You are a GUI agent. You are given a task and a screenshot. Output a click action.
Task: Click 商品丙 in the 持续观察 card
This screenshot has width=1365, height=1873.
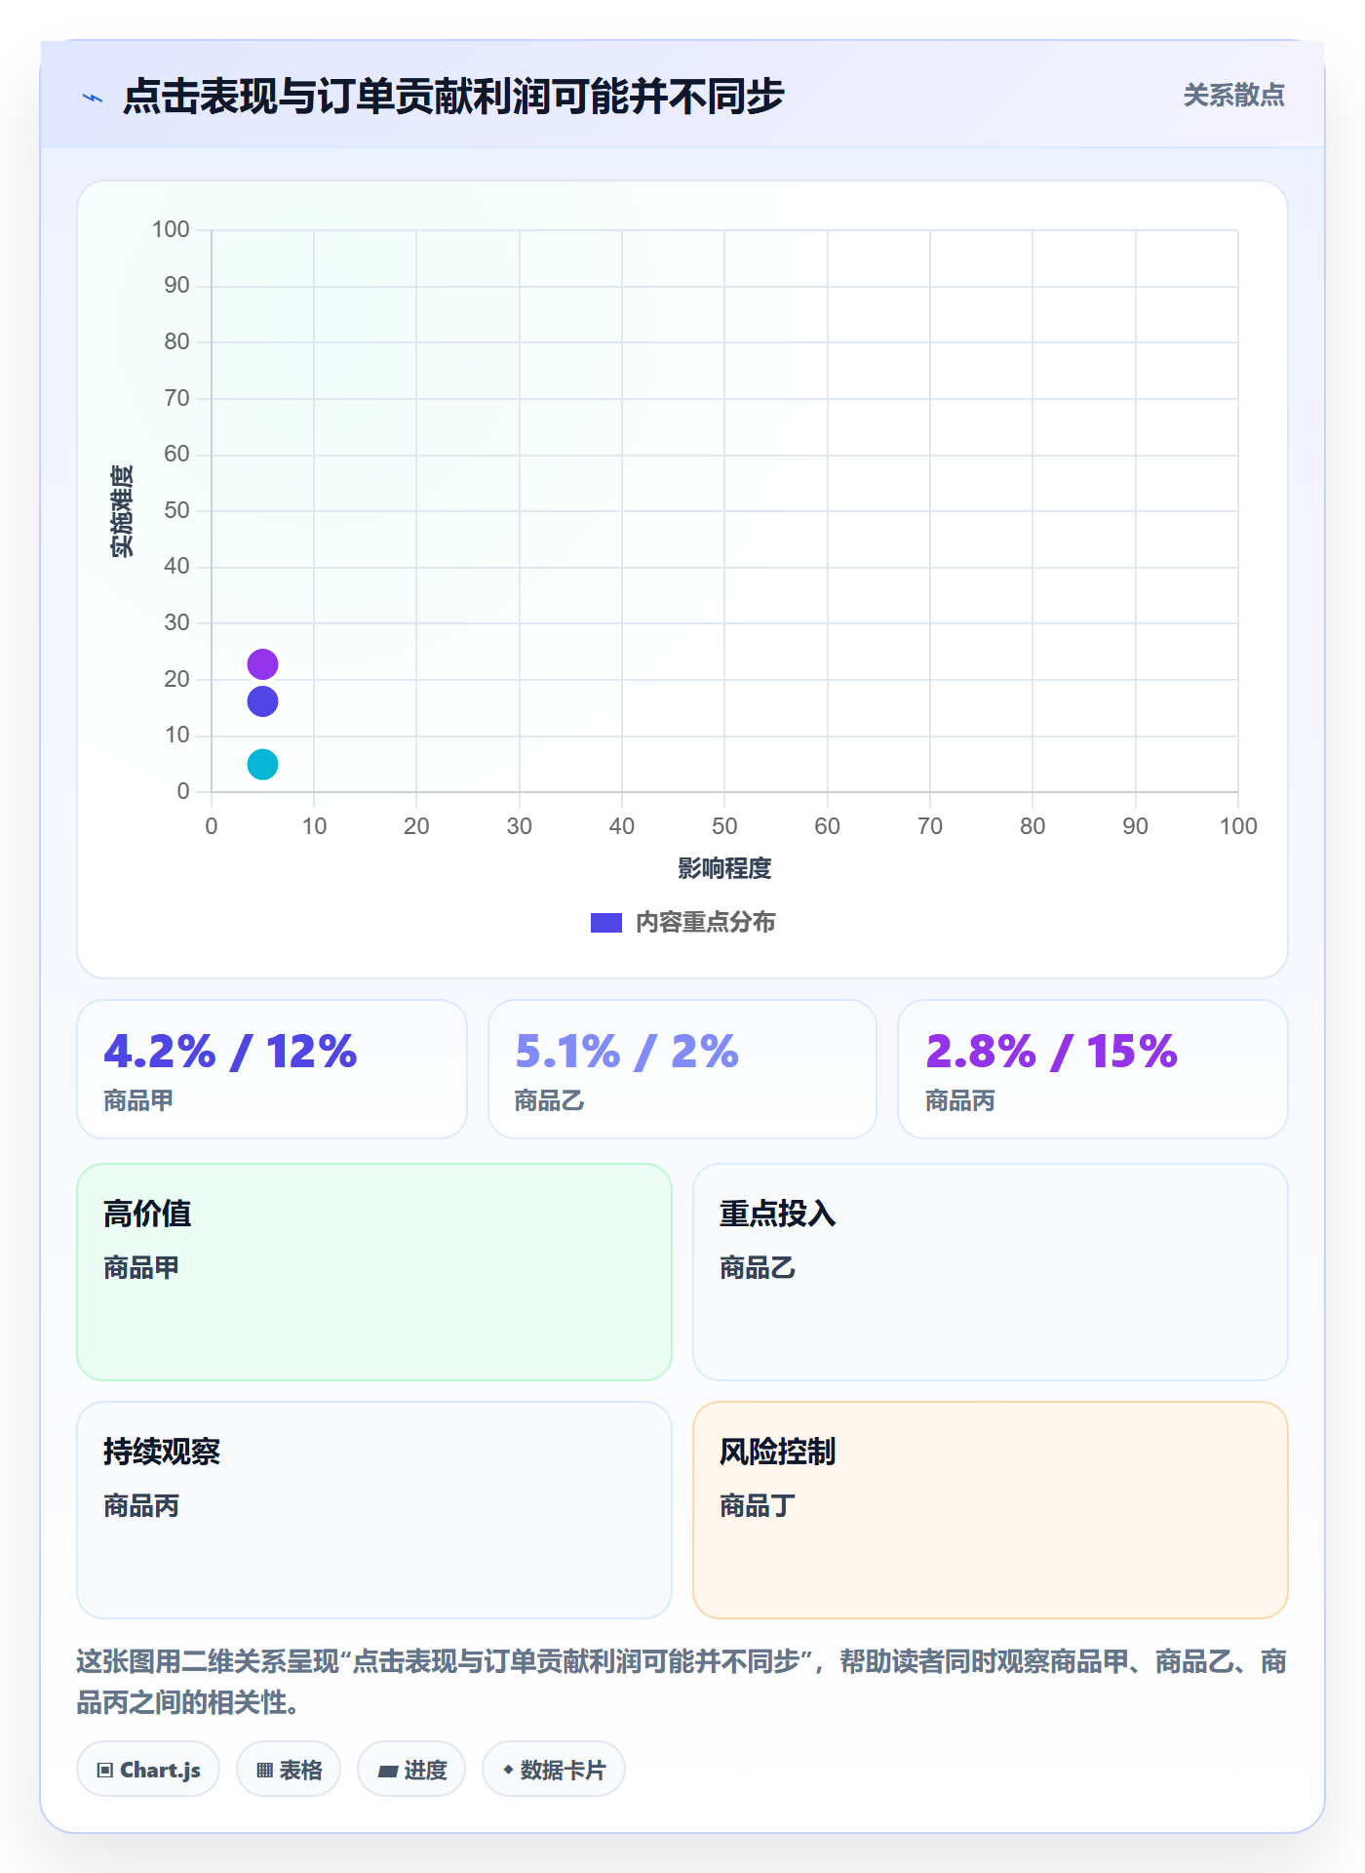coord(142,1506)
